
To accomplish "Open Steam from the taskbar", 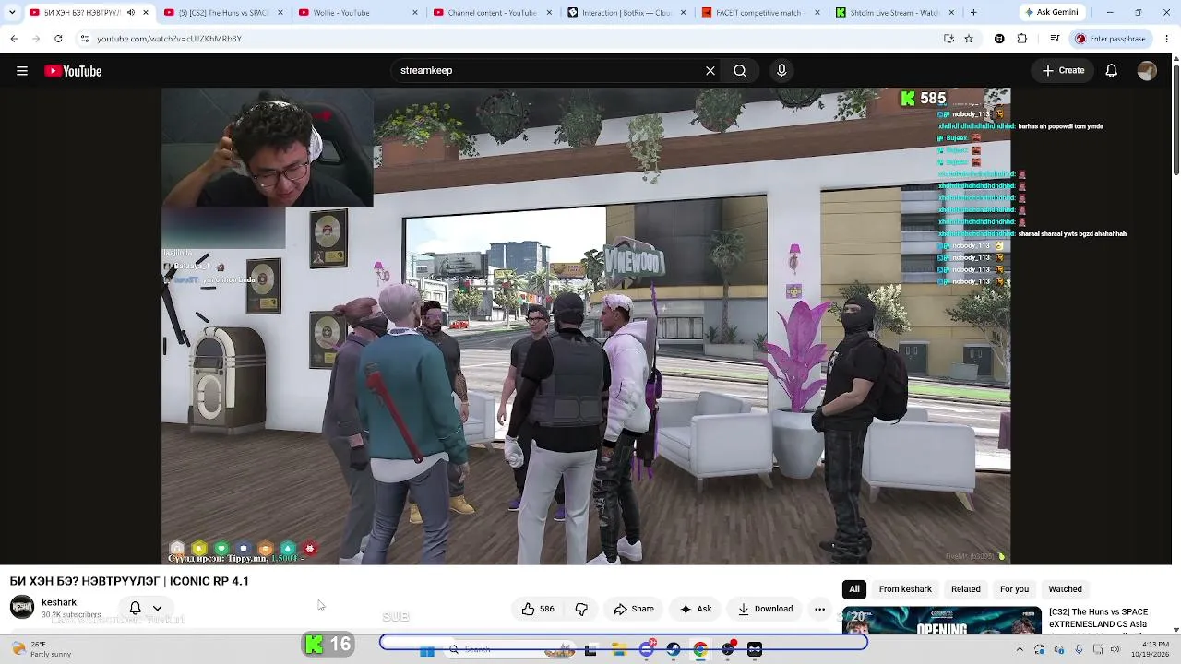I will tap(674, 650).
